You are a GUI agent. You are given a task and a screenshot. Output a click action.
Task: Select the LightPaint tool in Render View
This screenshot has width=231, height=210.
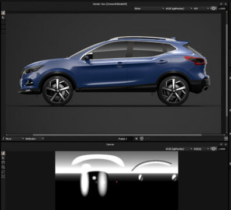[3, 13]
